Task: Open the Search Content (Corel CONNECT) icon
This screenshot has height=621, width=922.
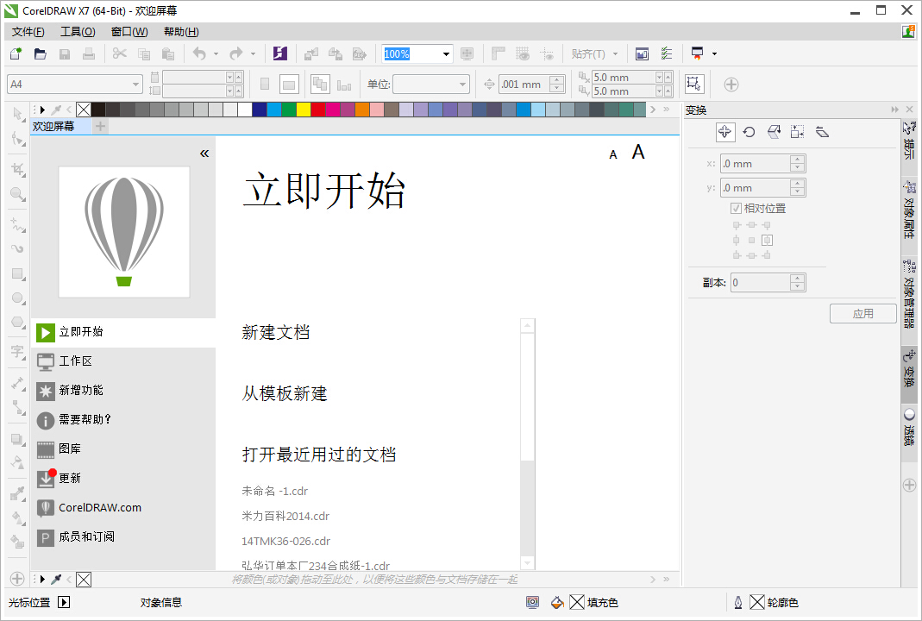Action: click(280, 53)
